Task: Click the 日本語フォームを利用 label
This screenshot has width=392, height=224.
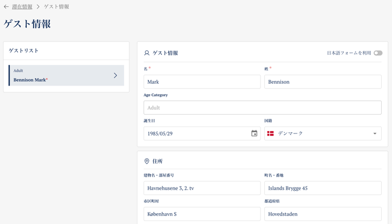Action: (349, 53)
